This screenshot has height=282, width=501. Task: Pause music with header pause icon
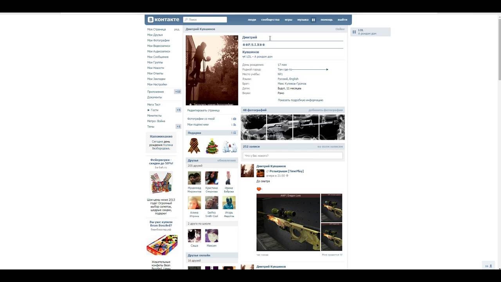(313, 20)
